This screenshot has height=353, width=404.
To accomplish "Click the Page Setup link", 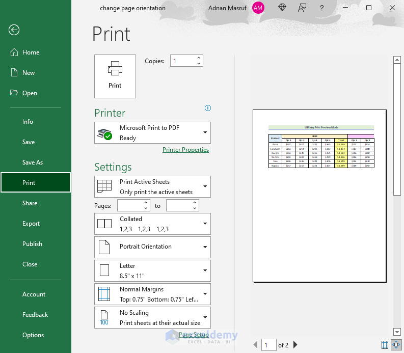I will [194, 335].
